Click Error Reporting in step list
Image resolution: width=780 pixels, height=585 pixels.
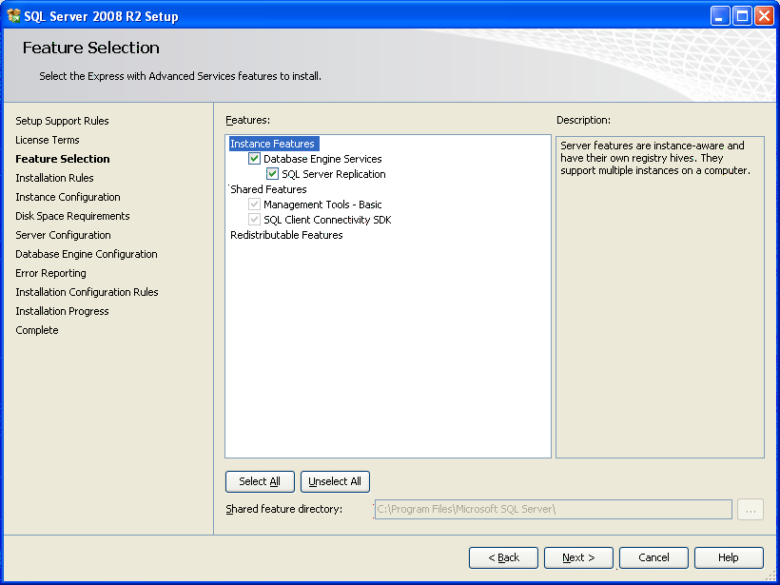[x=50, y=273]
